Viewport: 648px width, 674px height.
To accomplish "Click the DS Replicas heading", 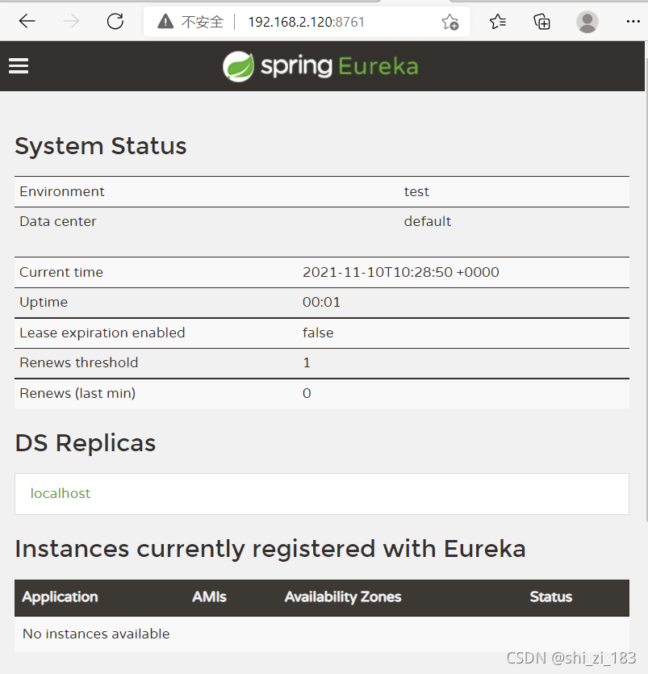I will click(x=85, y=443).
